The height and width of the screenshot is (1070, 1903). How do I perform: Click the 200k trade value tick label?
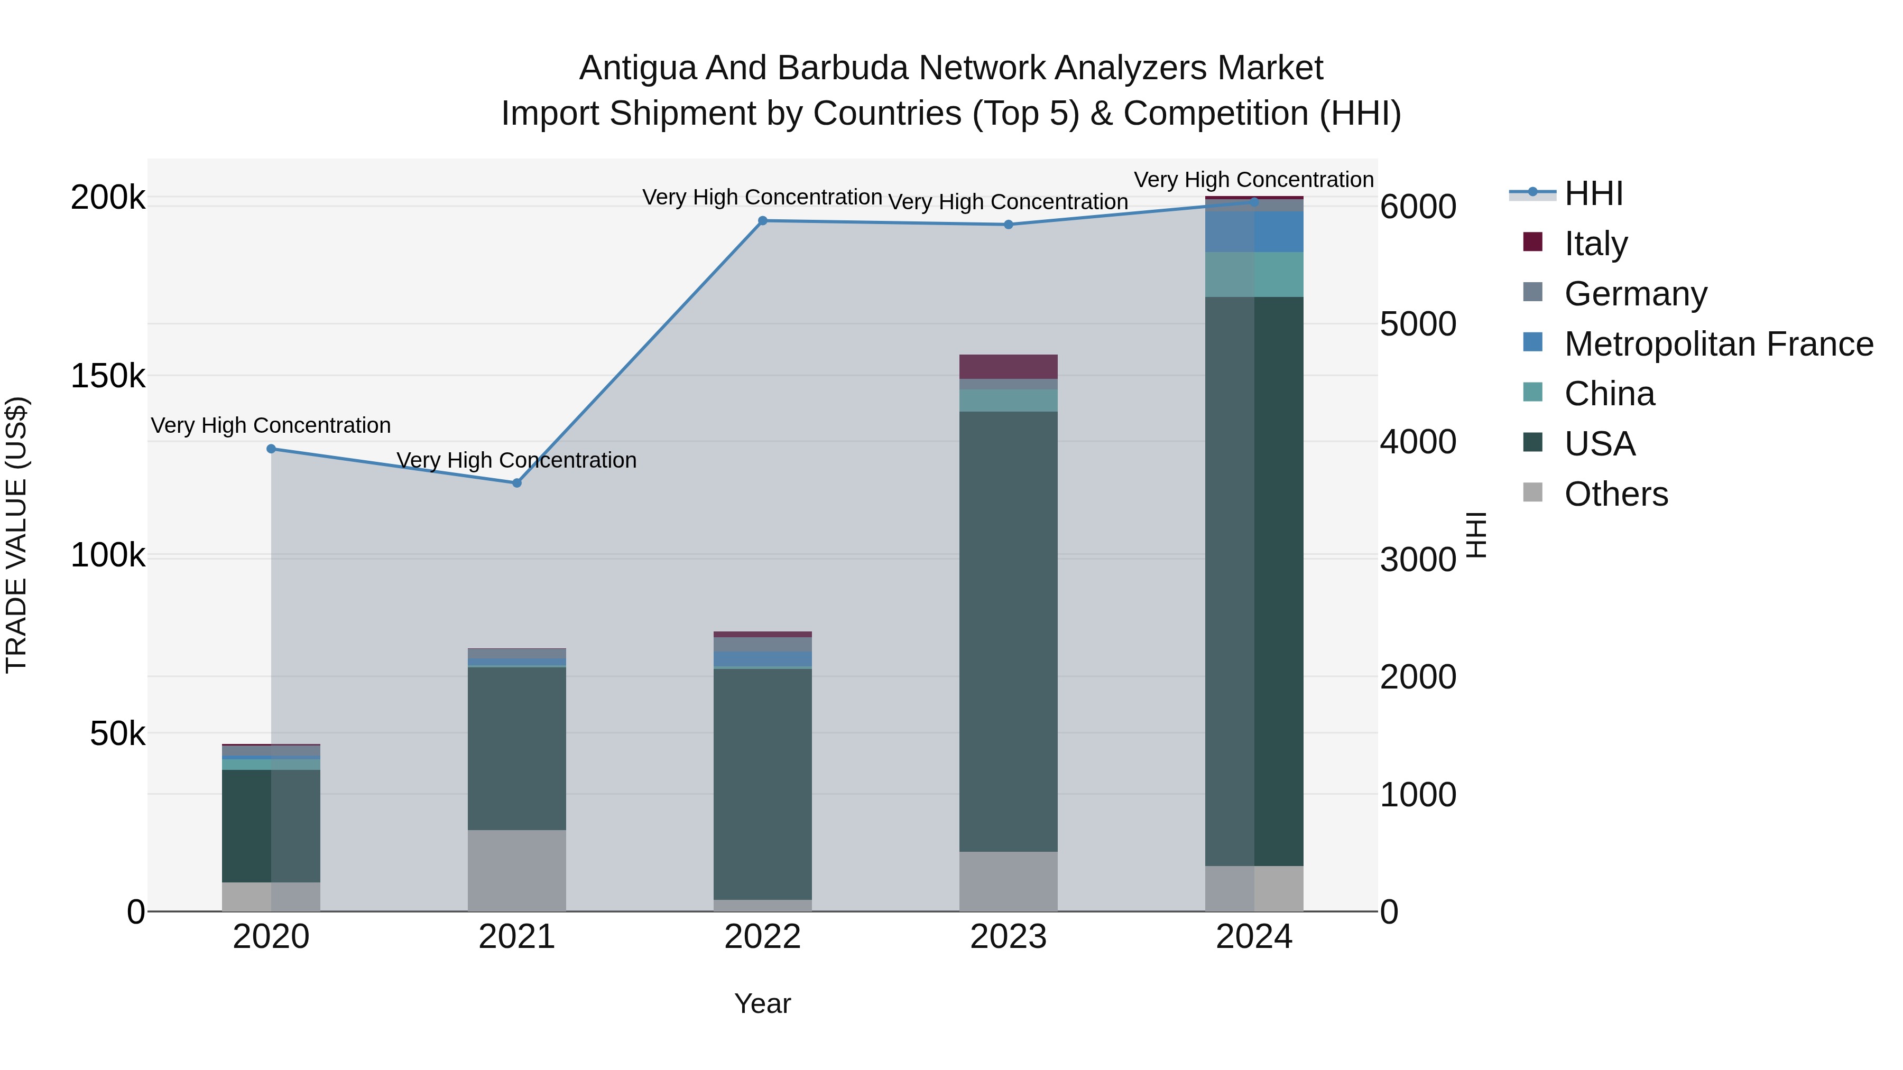108,197
